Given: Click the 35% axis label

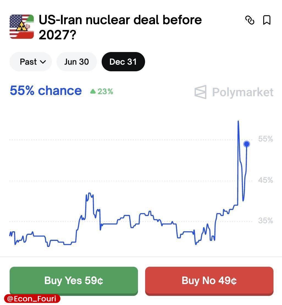Looking at the screenshot, I should [x=266, y=221].
